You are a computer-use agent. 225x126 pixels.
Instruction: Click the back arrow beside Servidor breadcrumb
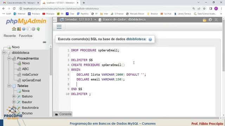(x=55, y=20)
